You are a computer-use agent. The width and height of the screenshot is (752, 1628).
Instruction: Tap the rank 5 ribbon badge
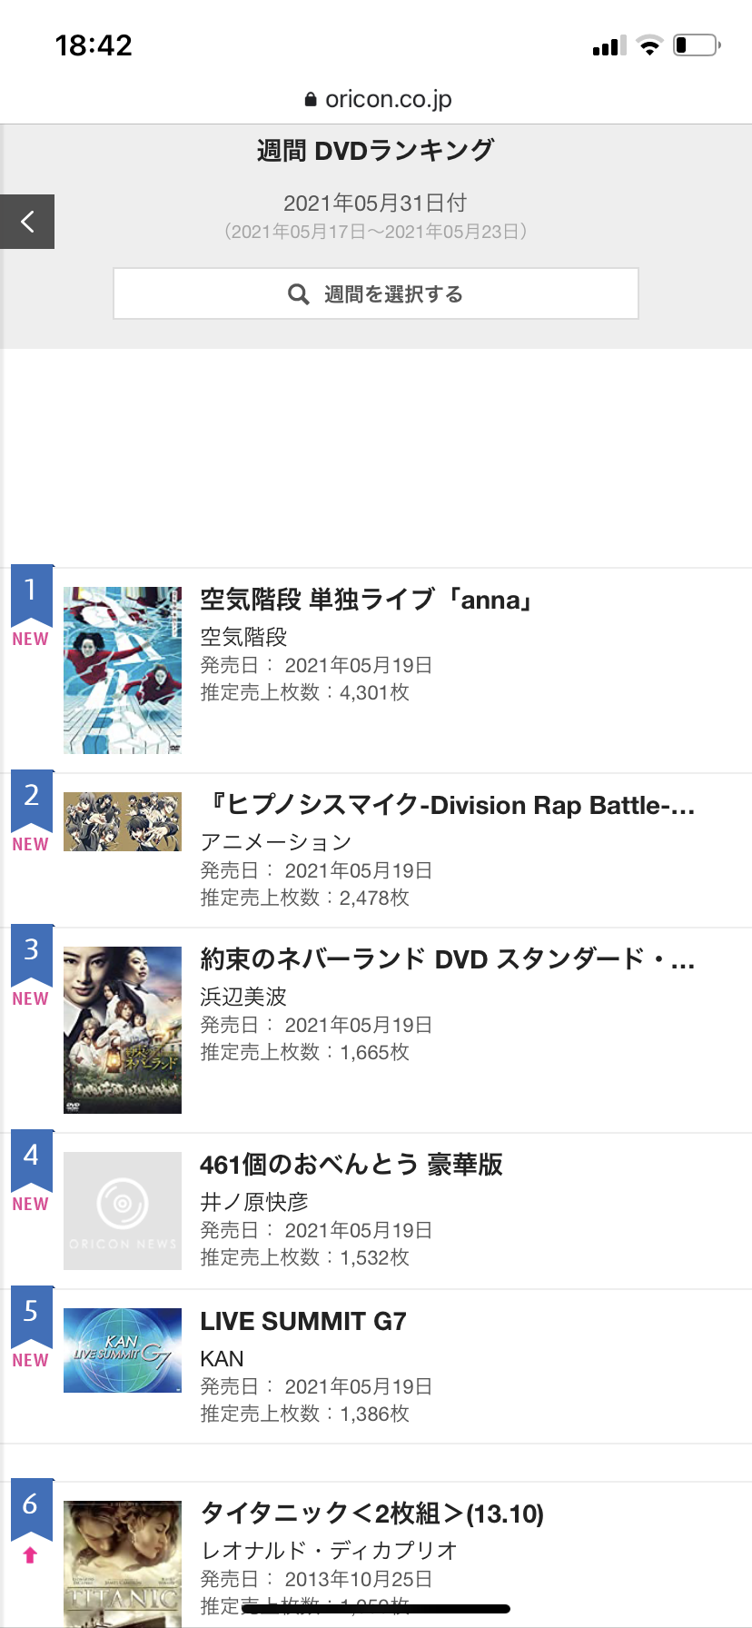click(x=32, y=1318)
